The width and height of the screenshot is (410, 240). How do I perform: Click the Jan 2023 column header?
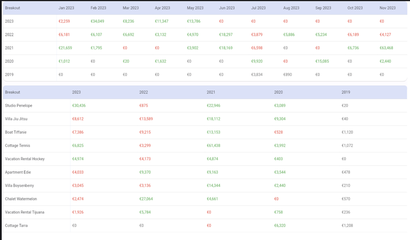click(x=67, y=8)
